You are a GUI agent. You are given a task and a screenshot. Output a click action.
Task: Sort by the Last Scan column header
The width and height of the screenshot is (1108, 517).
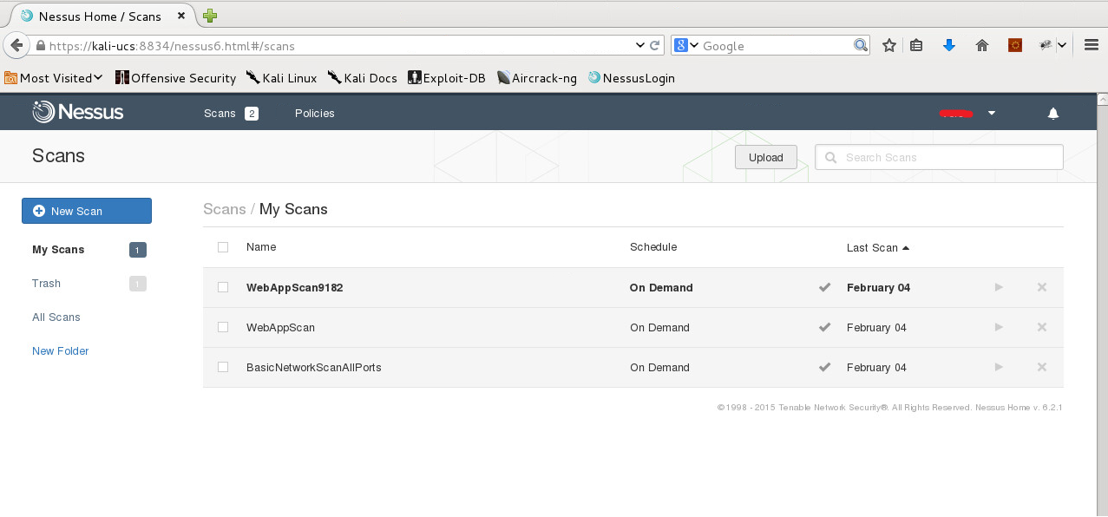[x=878, y=247]
